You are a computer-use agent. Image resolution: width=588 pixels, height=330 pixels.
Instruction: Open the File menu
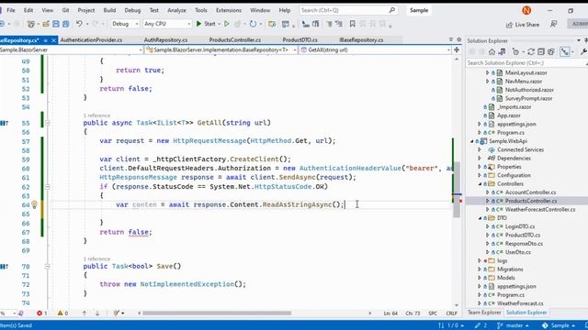(11, 10)
